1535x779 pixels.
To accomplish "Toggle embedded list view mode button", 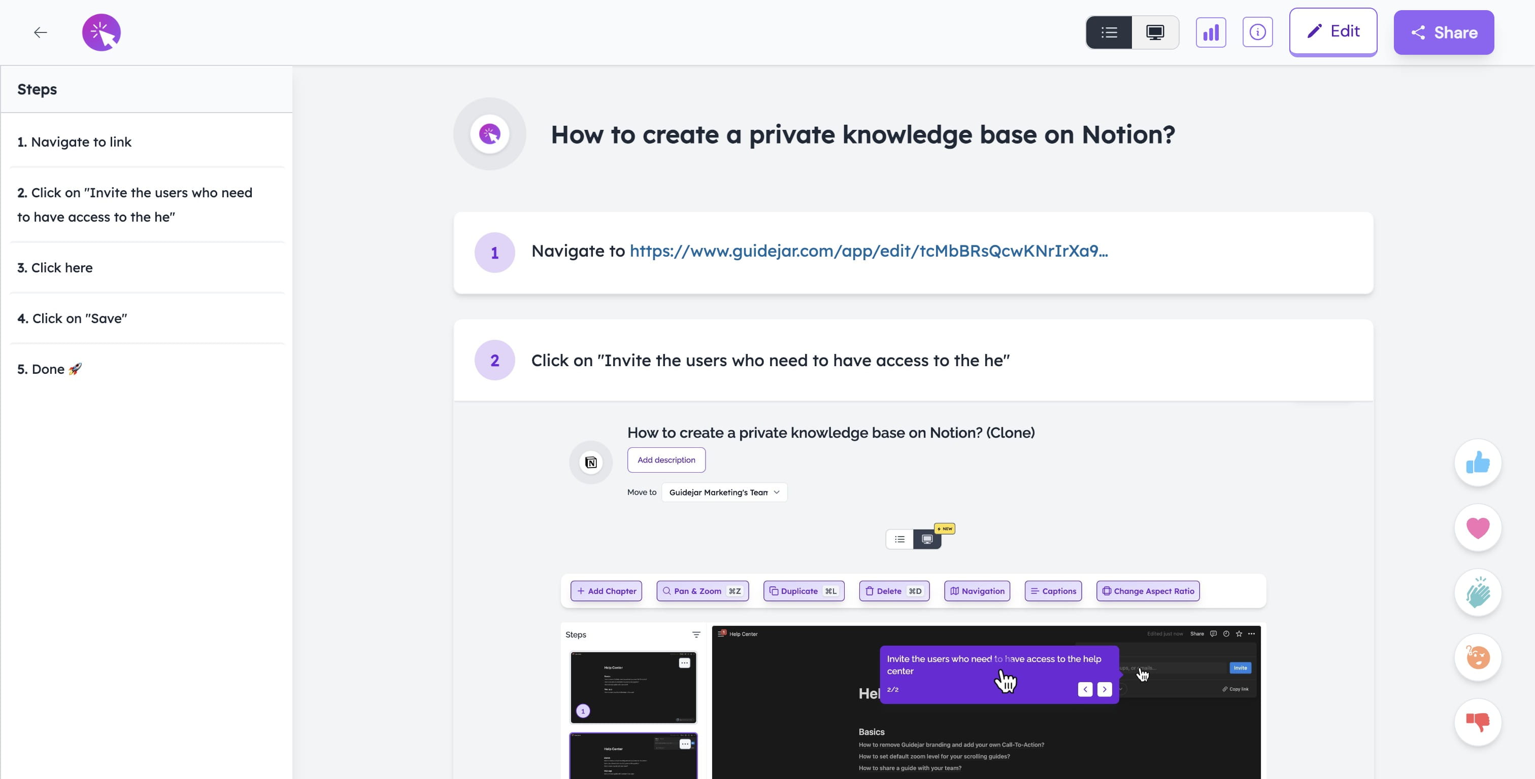I will pyautogui.click(x=899, y=539).
